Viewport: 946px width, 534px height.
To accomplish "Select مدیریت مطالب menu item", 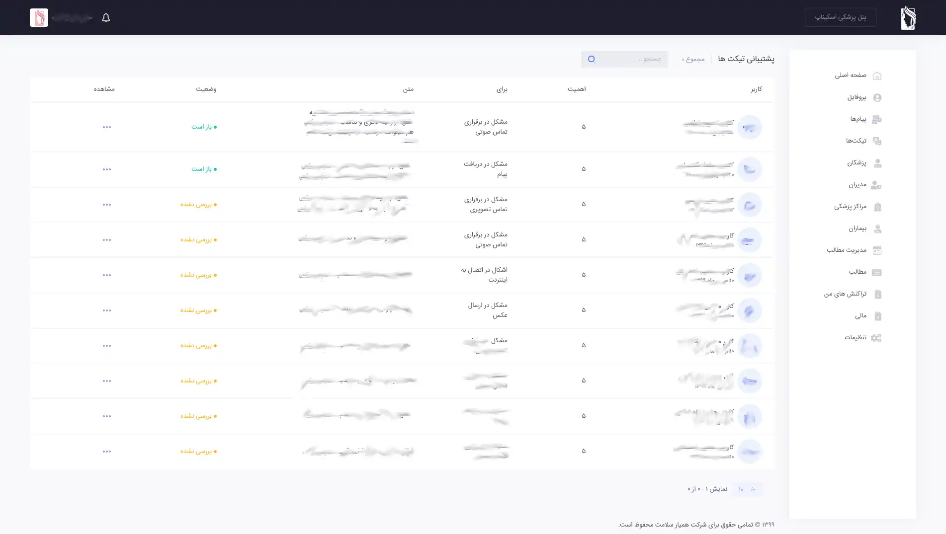I will coord(847,250).
